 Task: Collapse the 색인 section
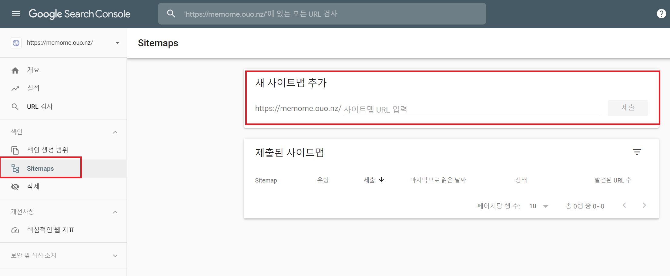115,132
